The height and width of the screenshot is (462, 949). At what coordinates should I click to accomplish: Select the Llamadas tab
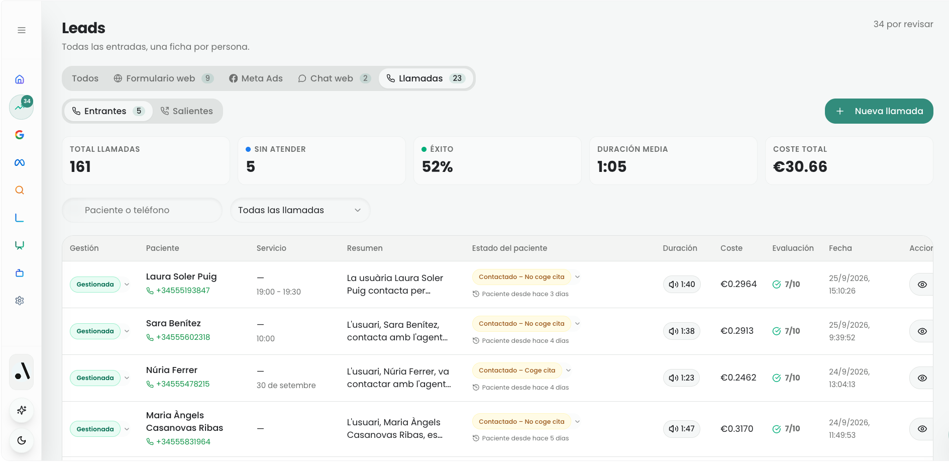pos(426,78)
